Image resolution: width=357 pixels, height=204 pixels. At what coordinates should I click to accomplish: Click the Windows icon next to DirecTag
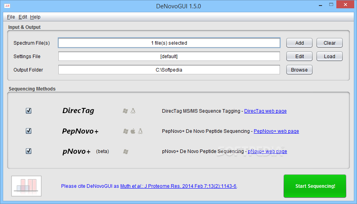coord(125,111)
